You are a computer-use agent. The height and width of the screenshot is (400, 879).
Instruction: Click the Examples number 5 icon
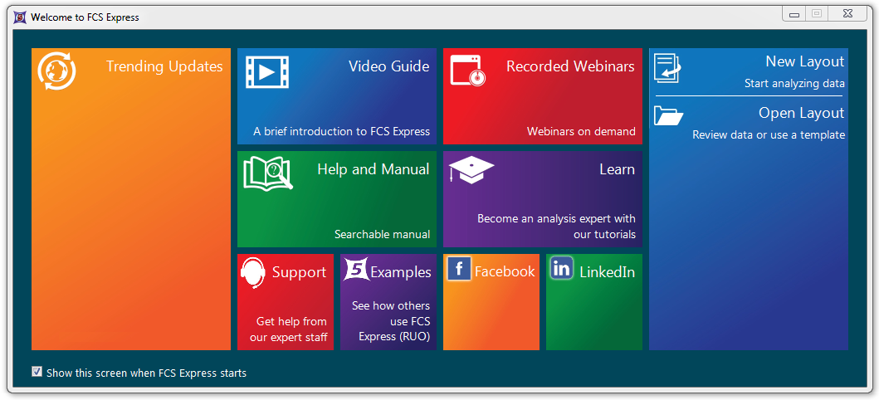pyautogui.click(x=355, y=270)
